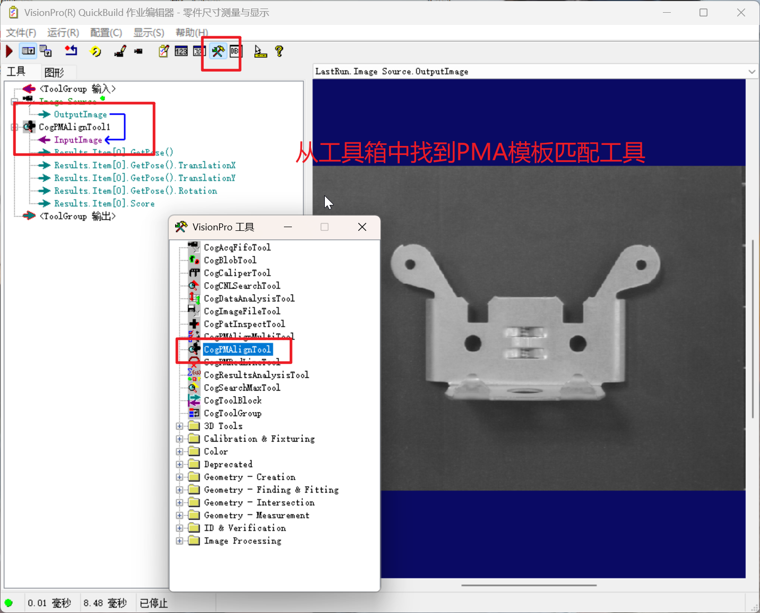Click the CogPMAlignTool icon in toolbox

click(x=194, y=349)
